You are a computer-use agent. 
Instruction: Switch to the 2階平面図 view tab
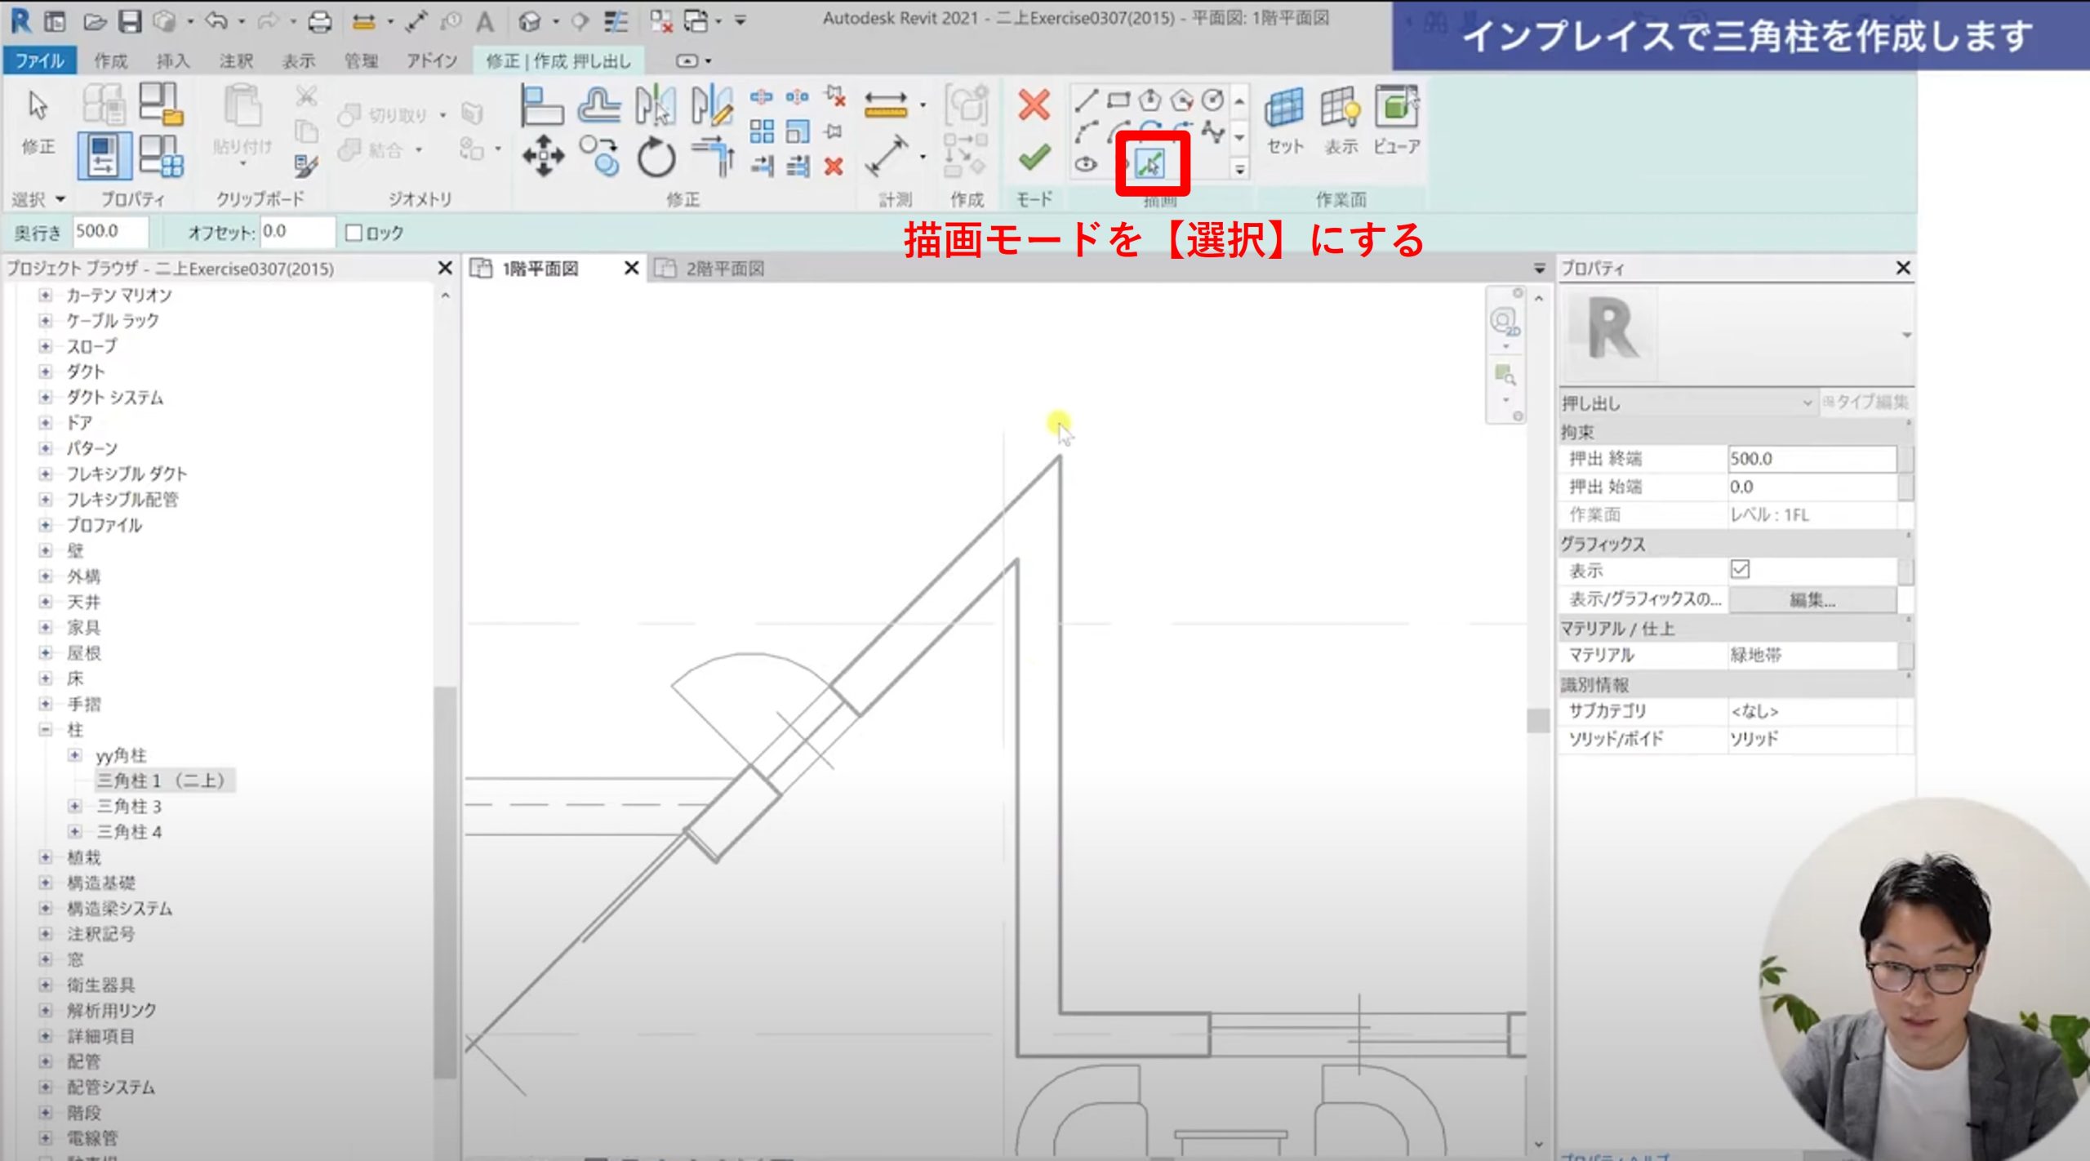(723, 269)
